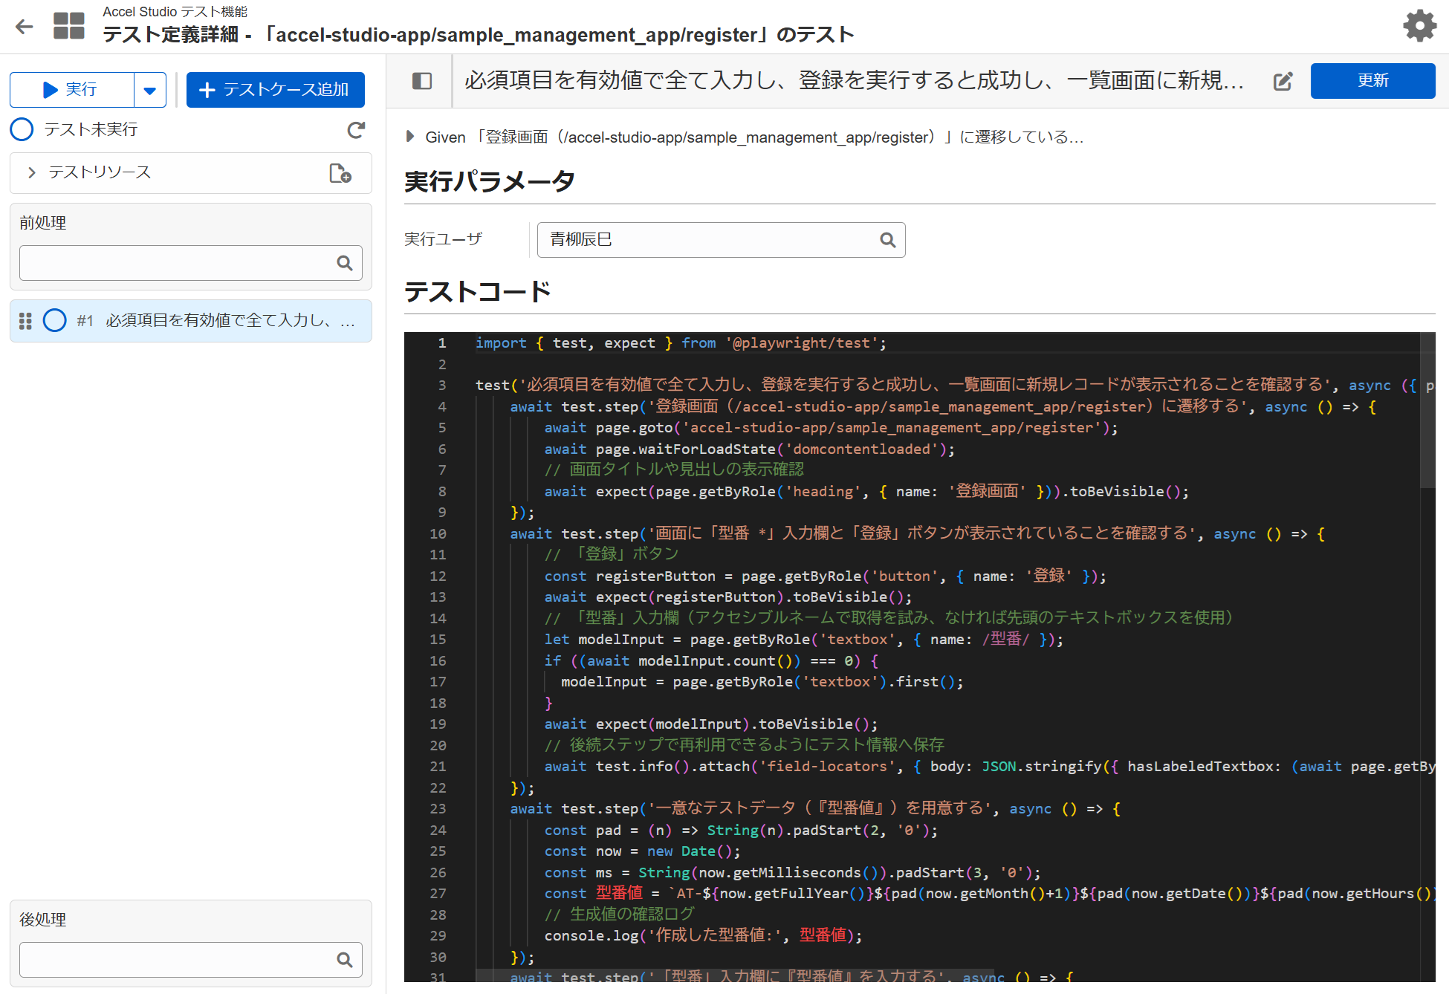This screenshot has width=1449, height=994.
Task: Click the edit test title pencil icon
Action: point(1283,81)
